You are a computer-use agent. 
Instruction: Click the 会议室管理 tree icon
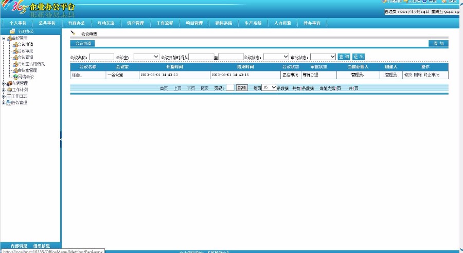pos(15,70)
